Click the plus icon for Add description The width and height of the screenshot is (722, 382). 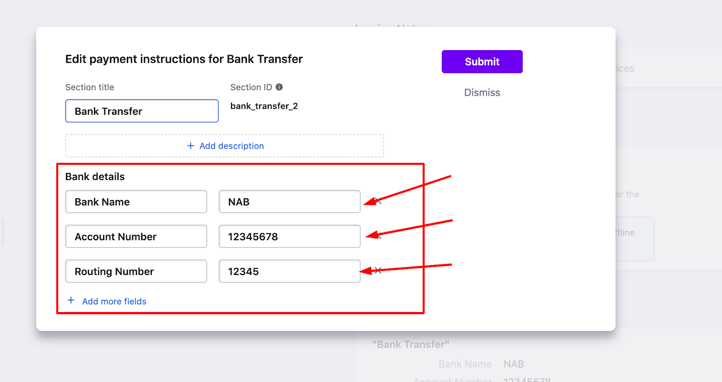point(191,146)
